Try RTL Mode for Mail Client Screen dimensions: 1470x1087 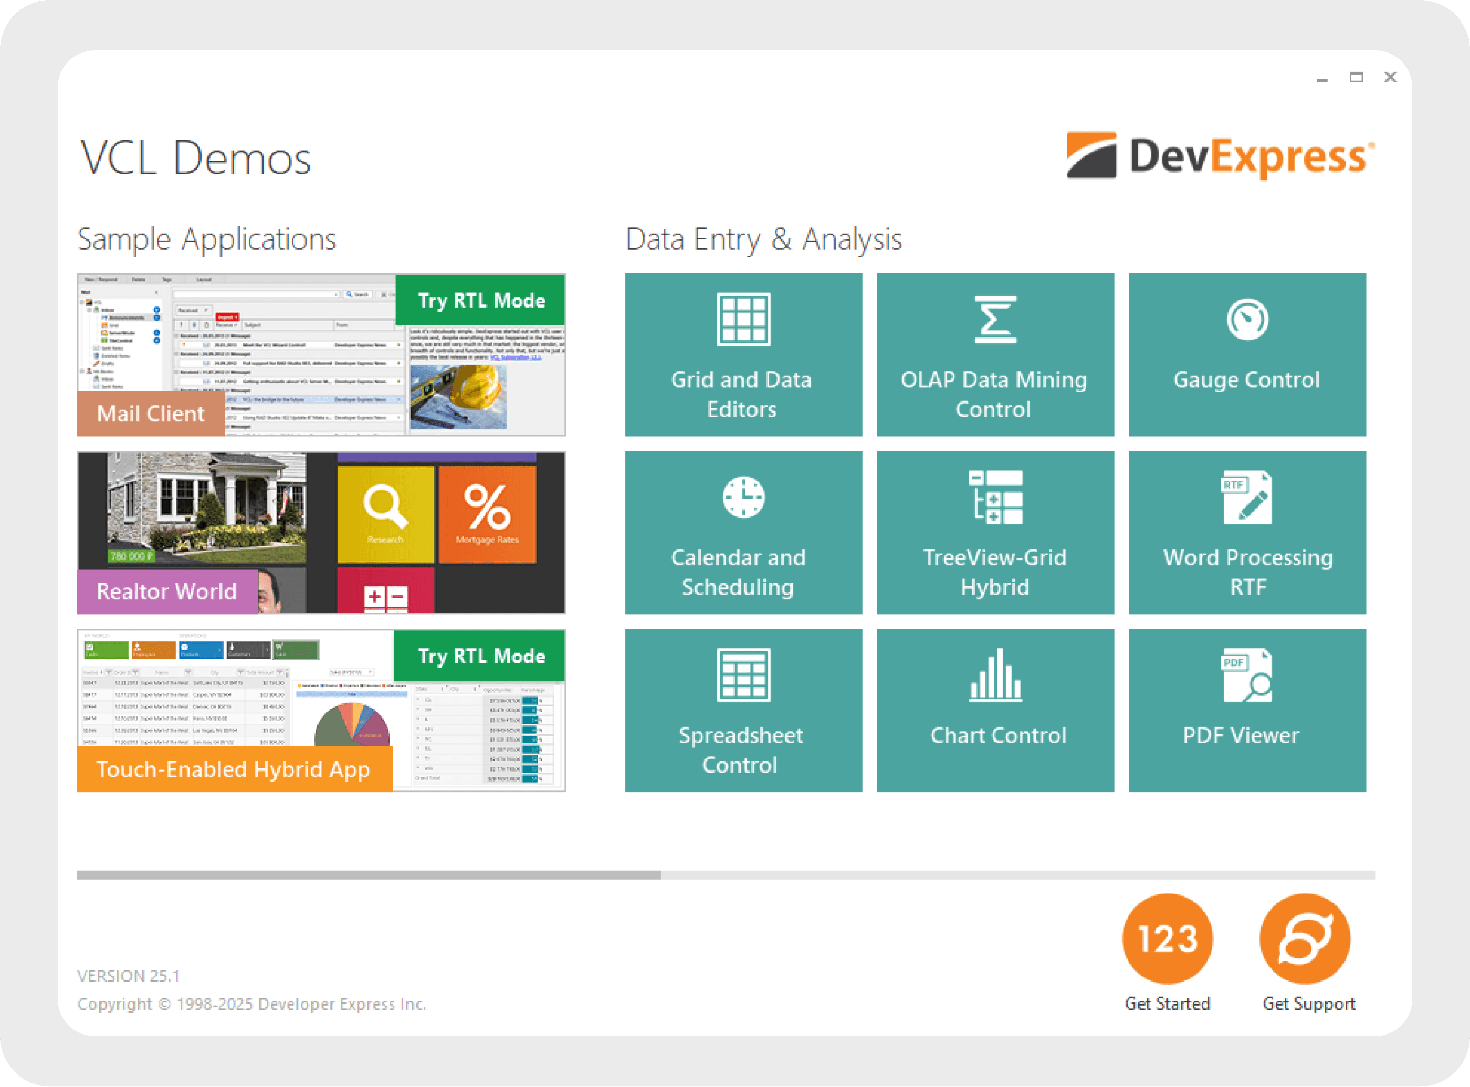point(481,301)
